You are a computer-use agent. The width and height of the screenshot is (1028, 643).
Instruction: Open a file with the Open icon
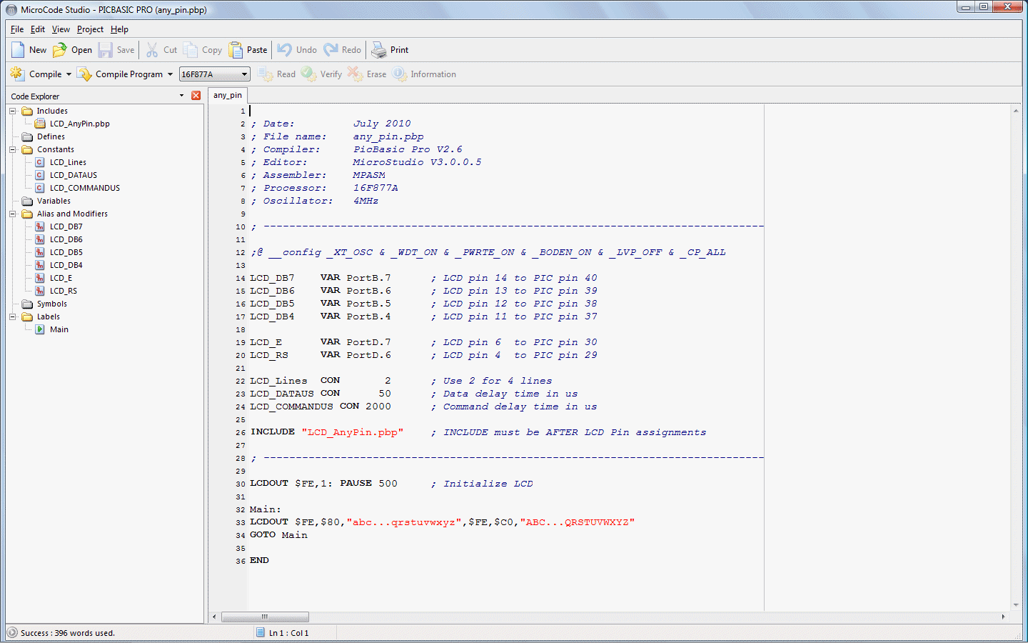[60, 50]
